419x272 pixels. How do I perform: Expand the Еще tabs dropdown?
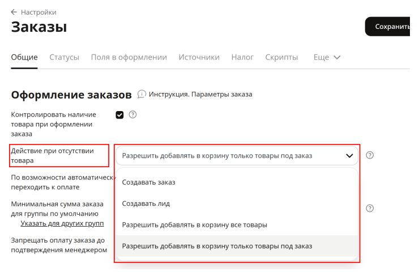327,57
